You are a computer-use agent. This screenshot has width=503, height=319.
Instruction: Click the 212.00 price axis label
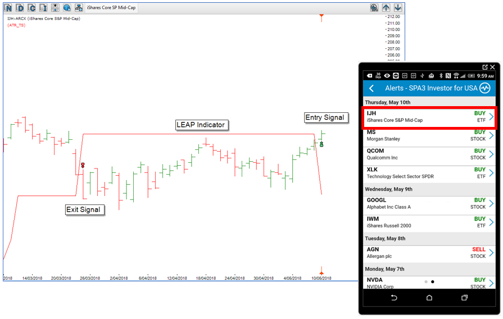tap(393, 17)
